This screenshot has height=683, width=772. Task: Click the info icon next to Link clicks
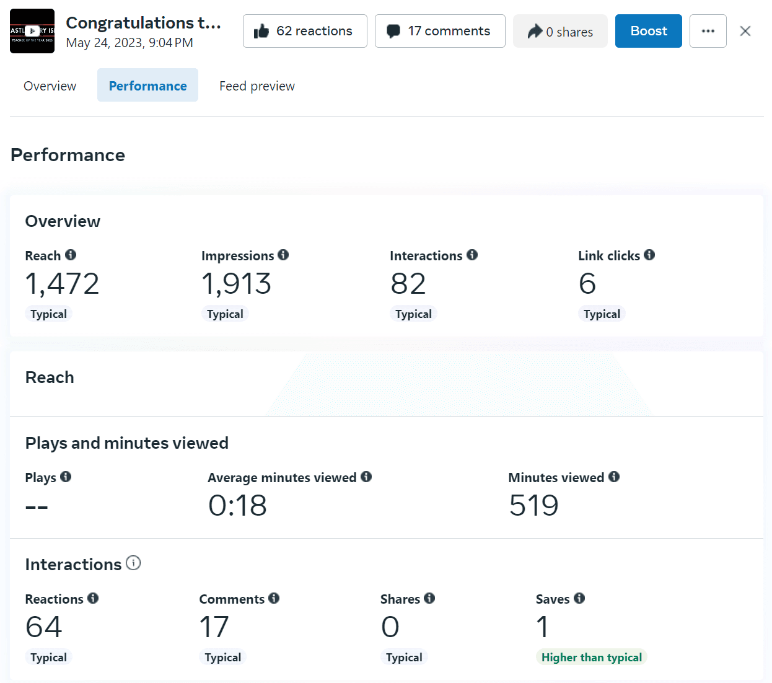point(649,255)
